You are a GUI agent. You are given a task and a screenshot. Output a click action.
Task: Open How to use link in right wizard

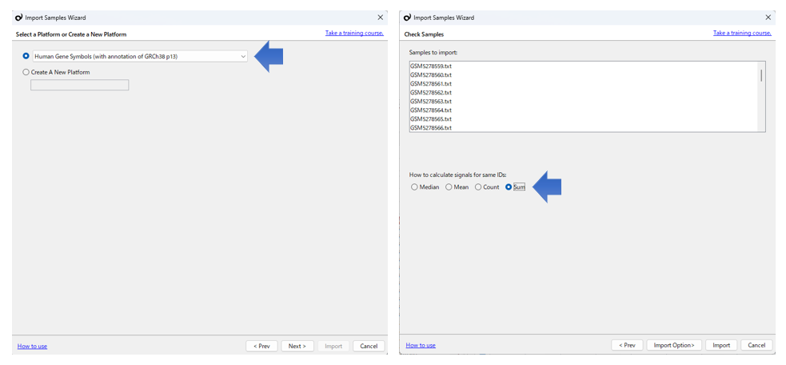[421, 346]
